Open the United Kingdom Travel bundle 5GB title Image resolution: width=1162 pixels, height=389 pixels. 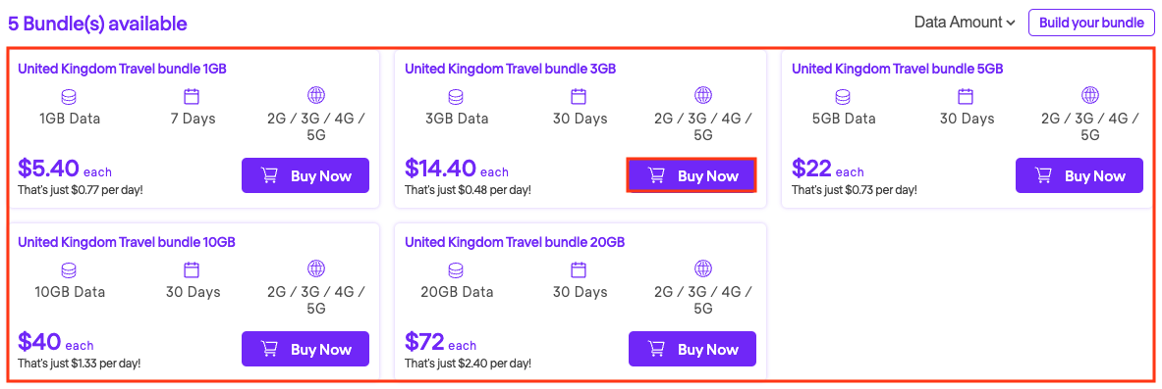898,69
